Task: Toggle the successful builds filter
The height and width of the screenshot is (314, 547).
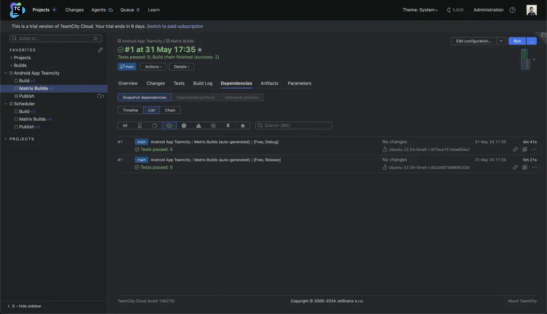Action: click(169, 126)
